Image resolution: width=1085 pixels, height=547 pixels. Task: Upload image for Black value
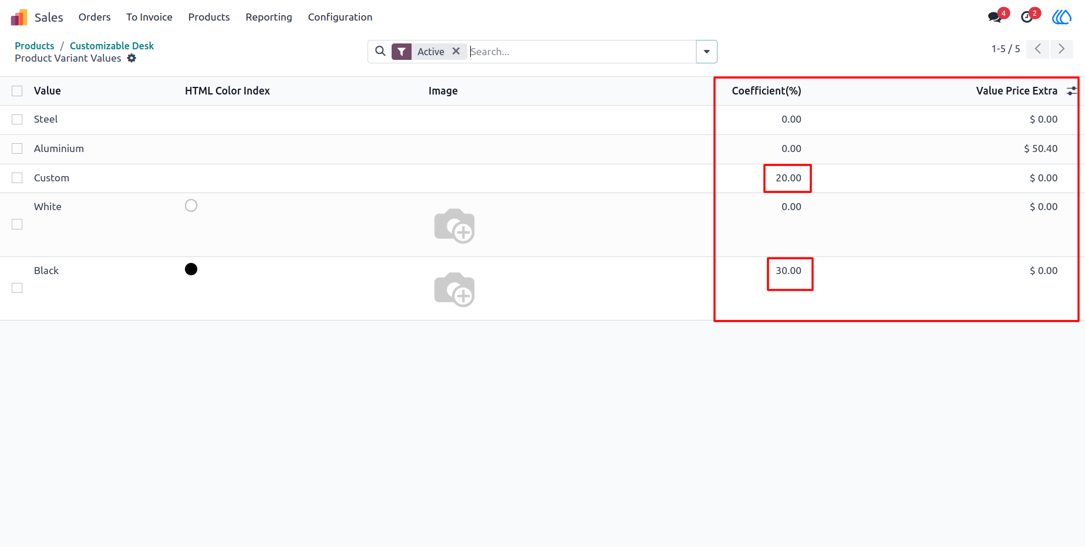[x=454, y=289]
